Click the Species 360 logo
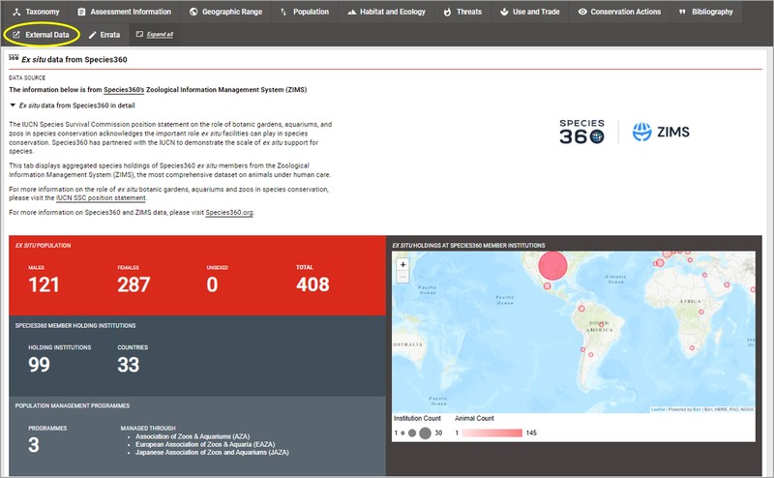This screenshot has height=478, width=774. point(582,132)
